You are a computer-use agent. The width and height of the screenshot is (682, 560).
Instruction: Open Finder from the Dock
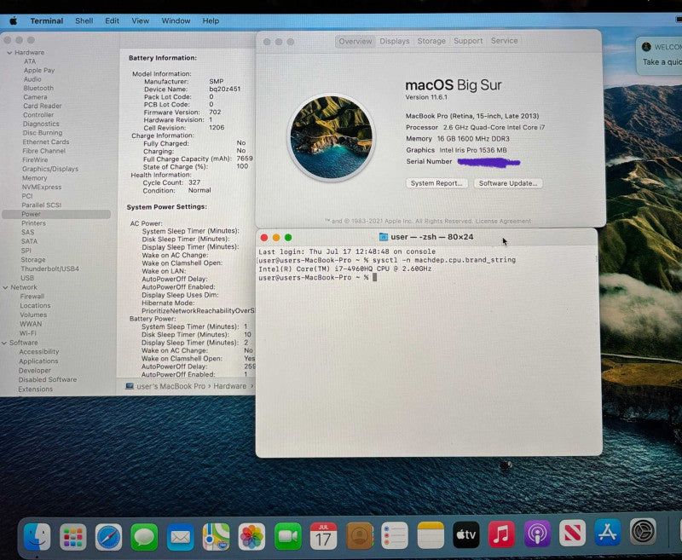pos(37,536)
